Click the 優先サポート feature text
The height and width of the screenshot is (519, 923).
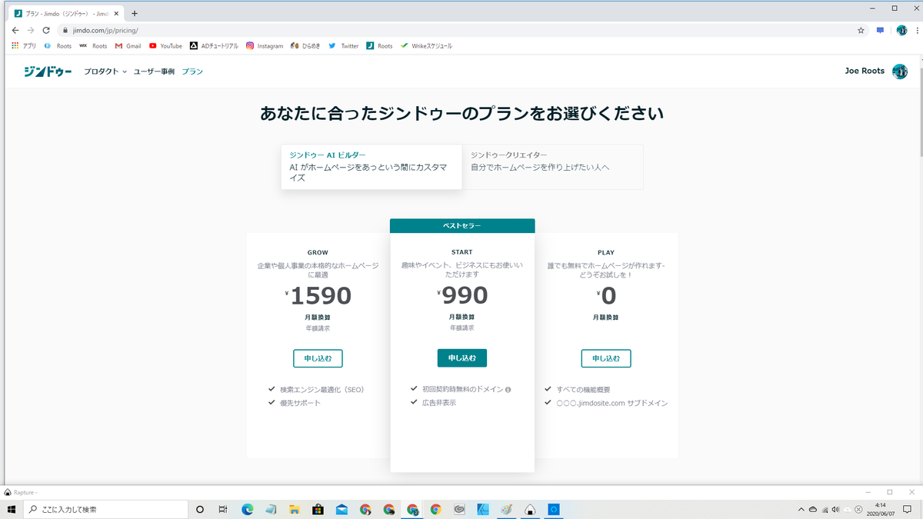[301, 403]
